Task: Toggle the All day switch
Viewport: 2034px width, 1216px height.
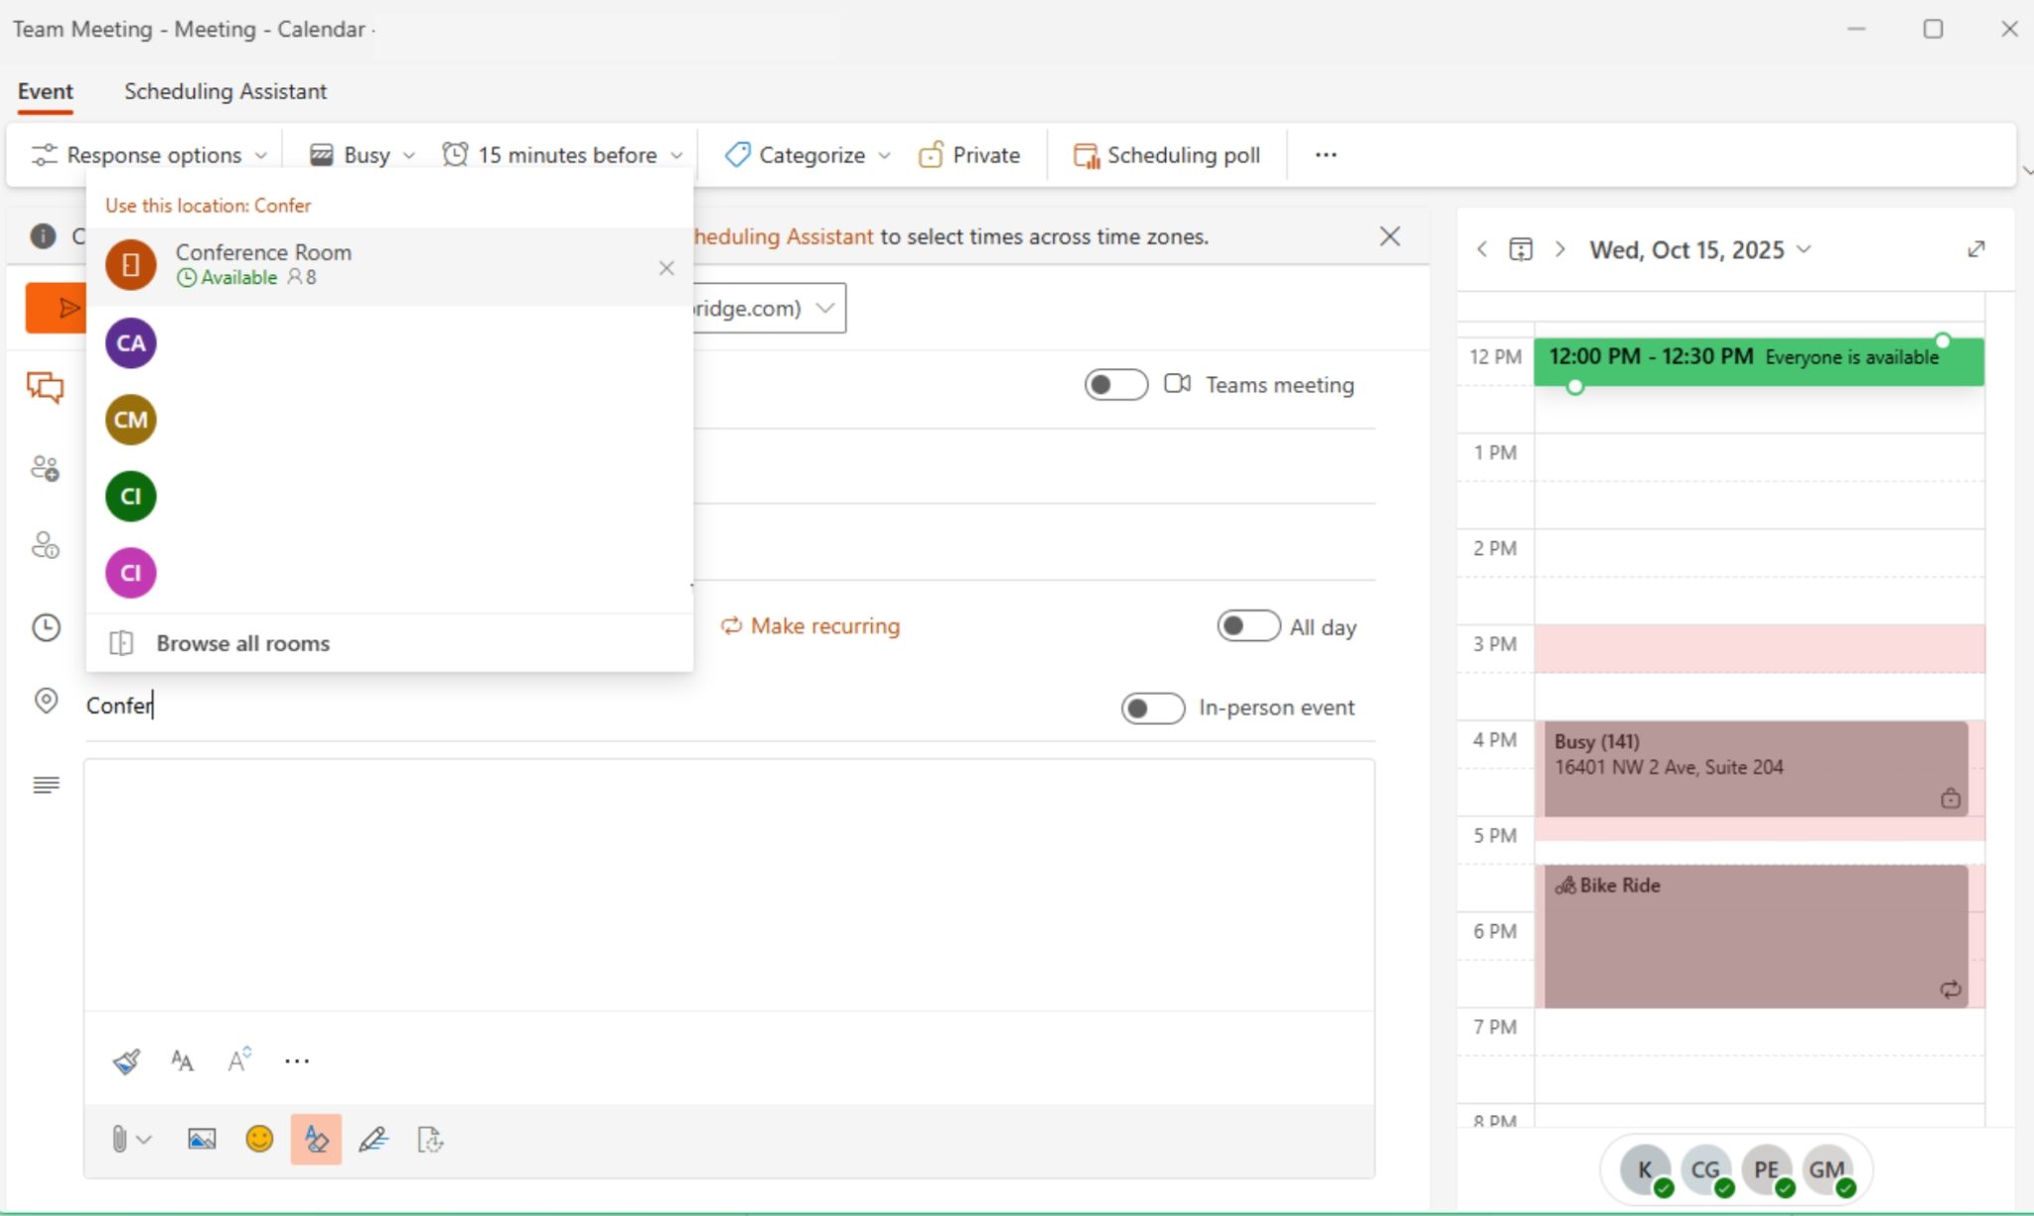Action: click(x=1248, y=626)
